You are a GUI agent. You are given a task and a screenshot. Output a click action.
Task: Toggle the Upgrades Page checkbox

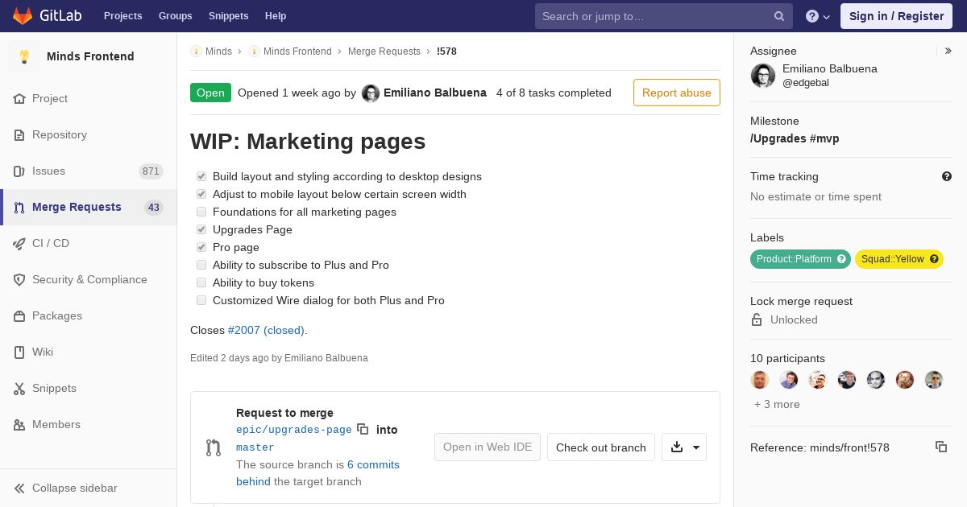(201, 229)
